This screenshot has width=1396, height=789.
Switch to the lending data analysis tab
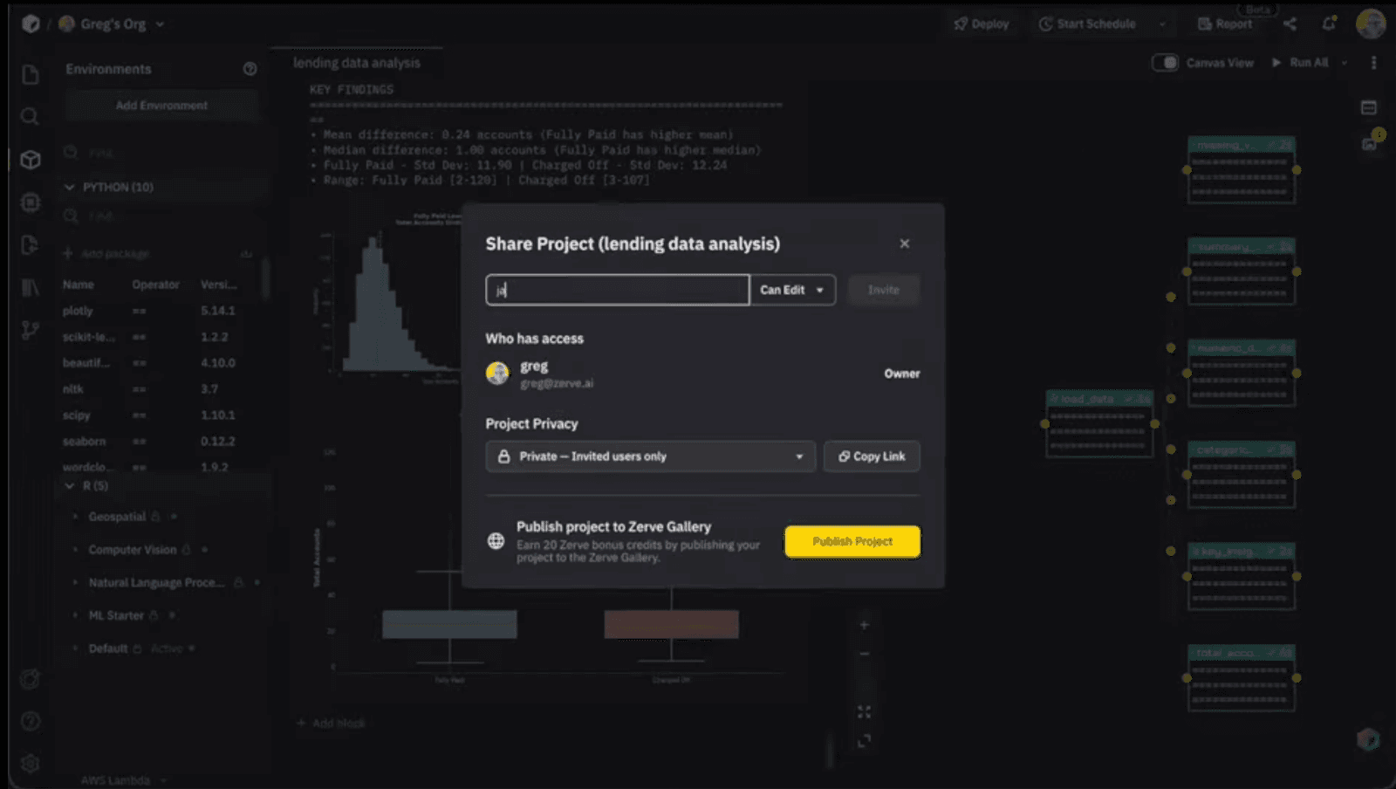tap(357, 62)
